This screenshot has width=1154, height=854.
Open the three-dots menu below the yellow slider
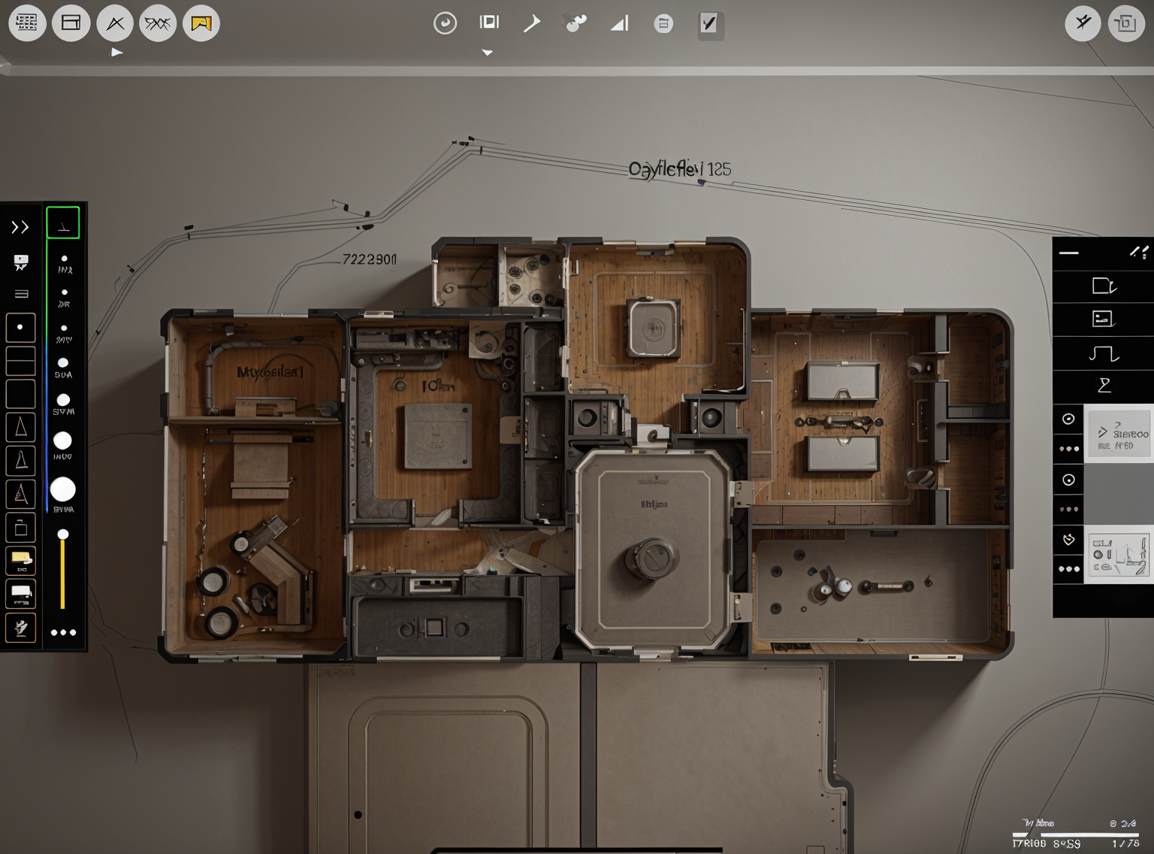point(63,632)
